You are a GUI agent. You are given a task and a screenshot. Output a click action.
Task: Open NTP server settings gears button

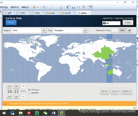pyautogui.click(x=129, y=30)
